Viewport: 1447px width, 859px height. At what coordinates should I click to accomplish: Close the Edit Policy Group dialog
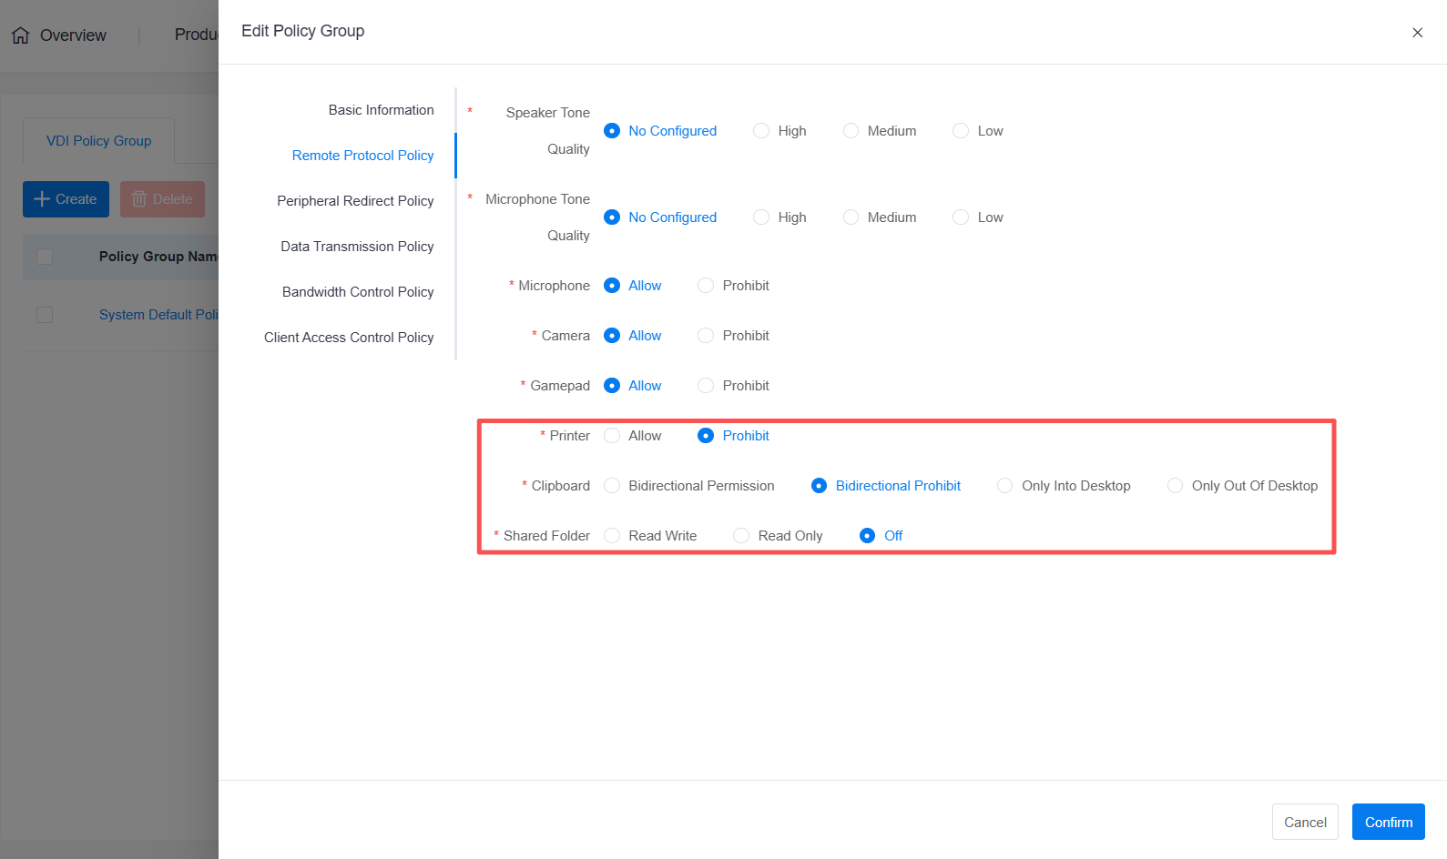pos(1417,33)
